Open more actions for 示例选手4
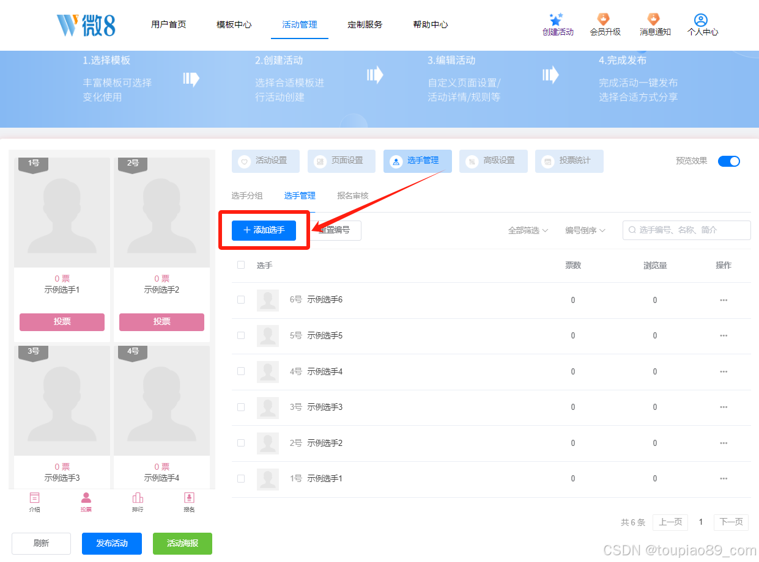The width and height of the screenshot is (759, 562). pyautogui.click(x=724, y=371)
